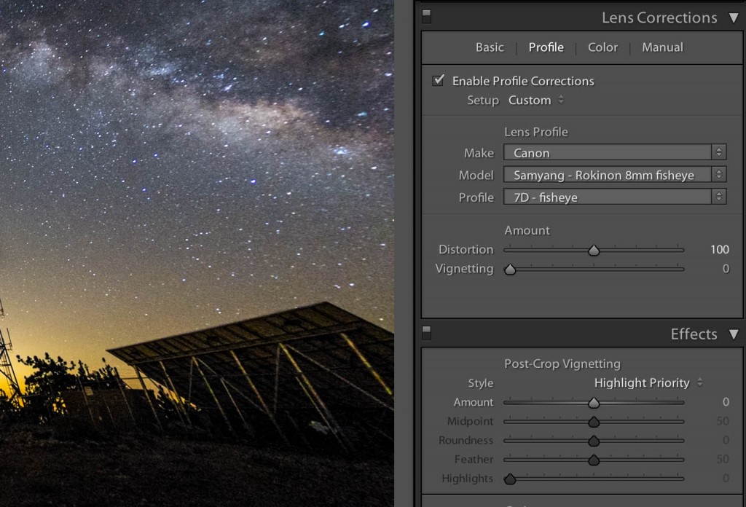746x507 pixels.
Task: Collapse the Effects panel
Action: [x=734, y=334]
